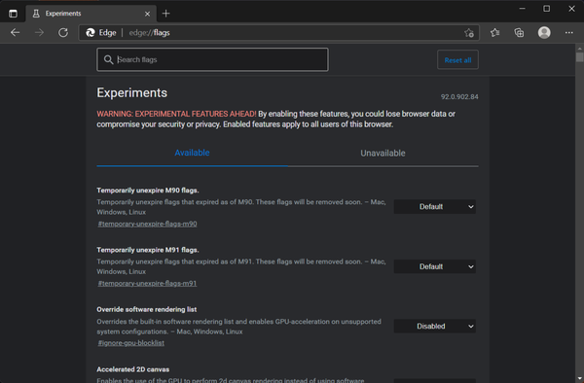The image size is (584, 383).
Task: Open Settings and more ellipsis menu
Action: click(x=568, y=33)
